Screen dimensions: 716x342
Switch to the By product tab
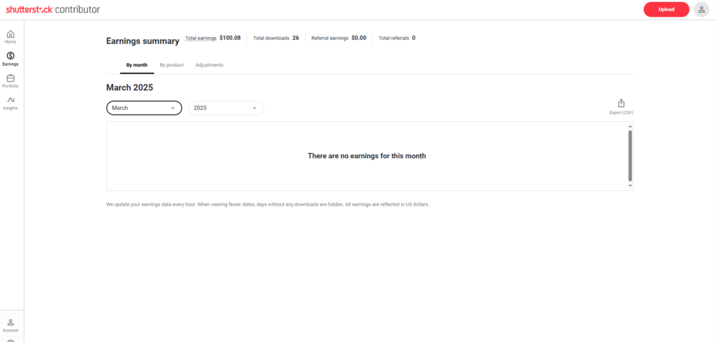pos(172,65)
